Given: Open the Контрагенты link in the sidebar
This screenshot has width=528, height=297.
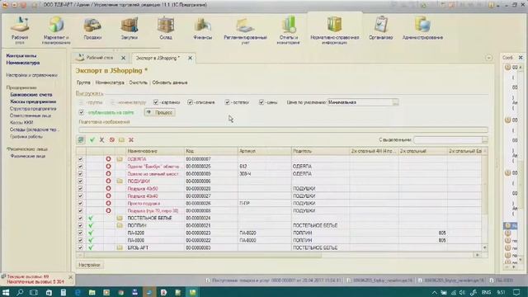Looking at the screenshot, I should click(x=21, y=55).
